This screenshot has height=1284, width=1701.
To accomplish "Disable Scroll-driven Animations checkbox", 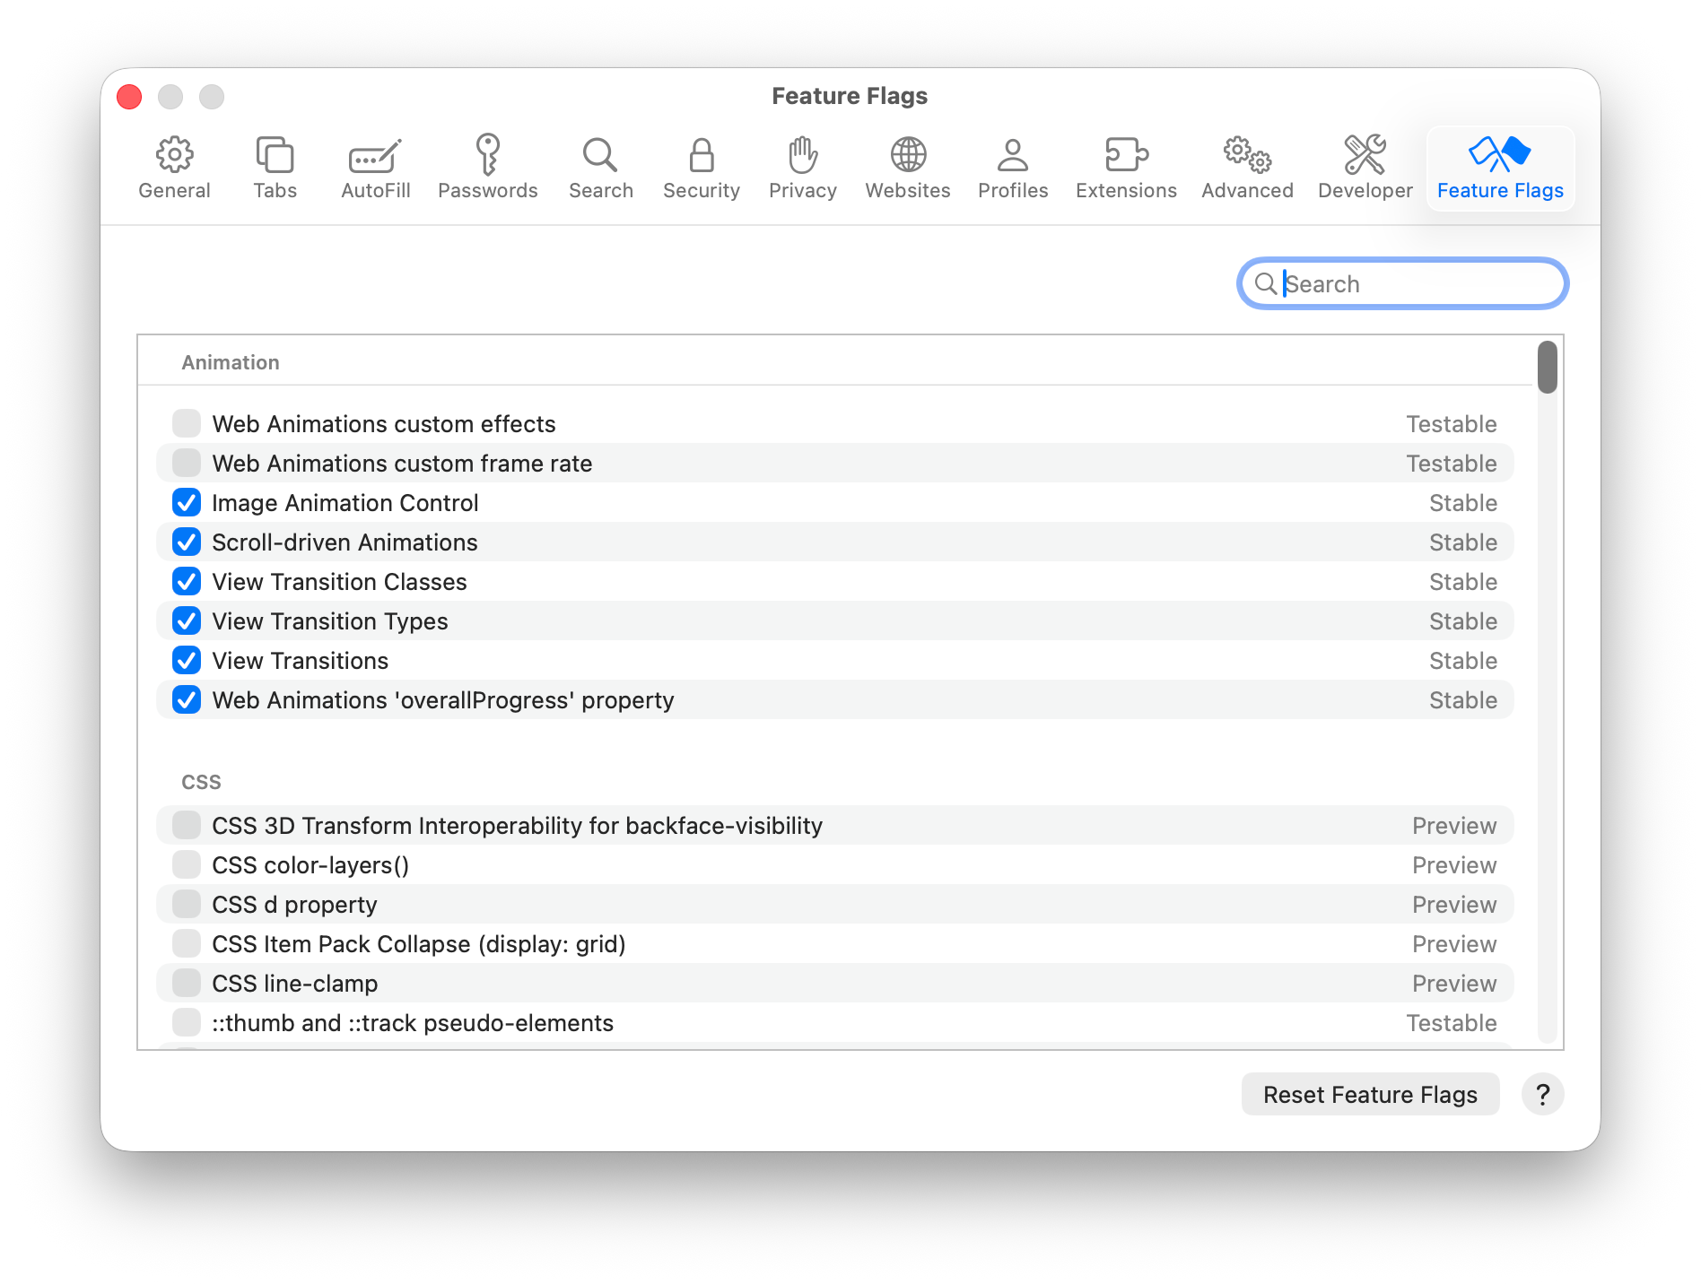I will tap(187, 542).
